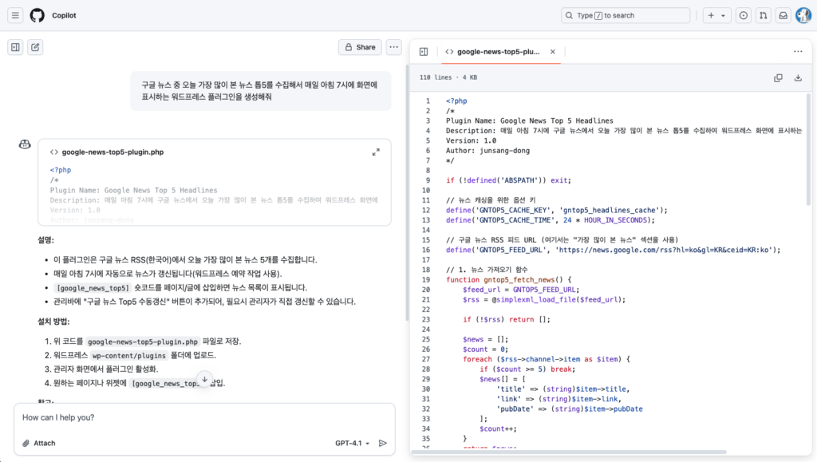Click the foreach loop code line
The image size is (817, 462).
coord(547,359)
